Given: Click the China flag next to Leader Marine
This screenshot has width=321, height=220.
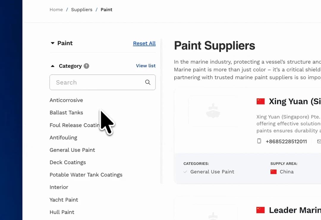Looking at the screenshot, I should click(x=260, y=210).
